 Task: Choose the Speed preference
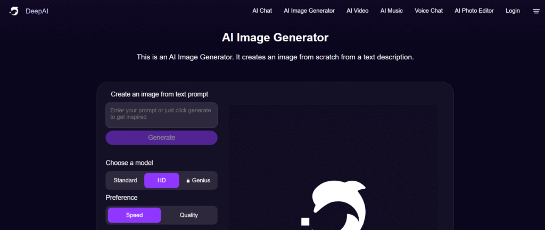pos(134,215)
